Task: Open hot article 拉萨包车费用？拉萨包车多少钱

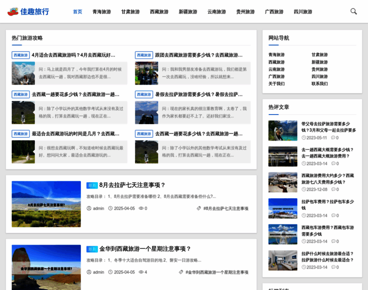Action: click(x=328, y=205)
